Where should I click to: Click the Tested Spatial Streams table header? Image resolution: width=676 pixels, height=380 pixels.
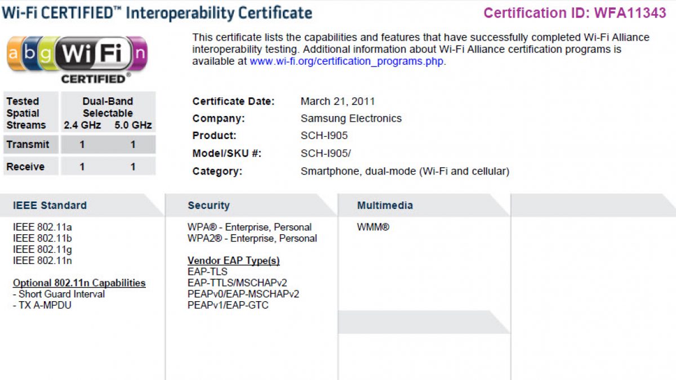(26, 113)
